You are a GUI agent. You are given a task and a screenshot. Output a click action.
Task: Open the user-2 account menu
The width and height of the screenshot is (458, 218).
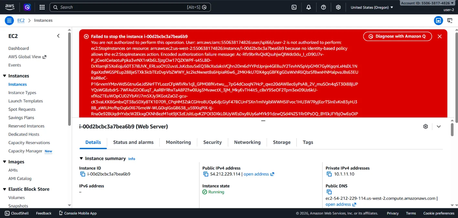click(449, 10)
